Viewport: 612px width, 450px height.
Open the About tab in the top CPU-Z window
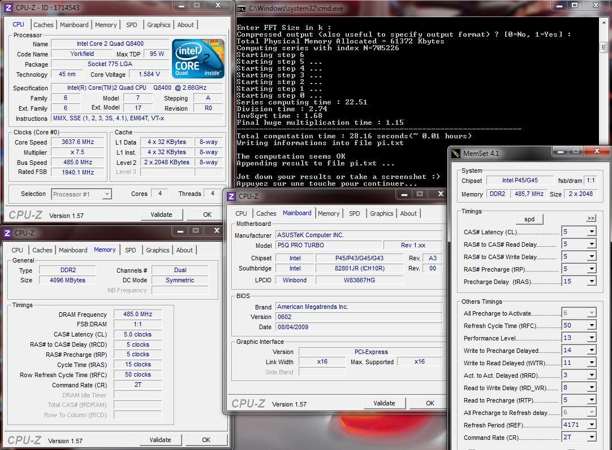coord(186,24)
